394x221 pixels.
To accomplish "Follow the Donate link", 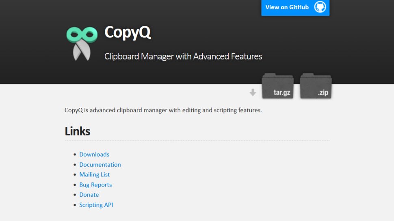I will [x=89, y=195].
